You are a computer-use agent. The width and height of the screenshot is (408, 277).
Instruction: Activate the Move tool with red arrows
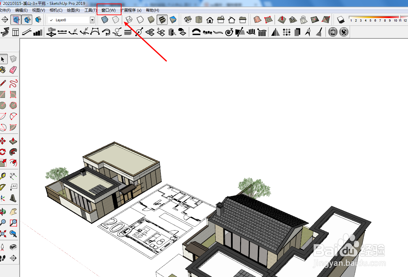[3, 141]
